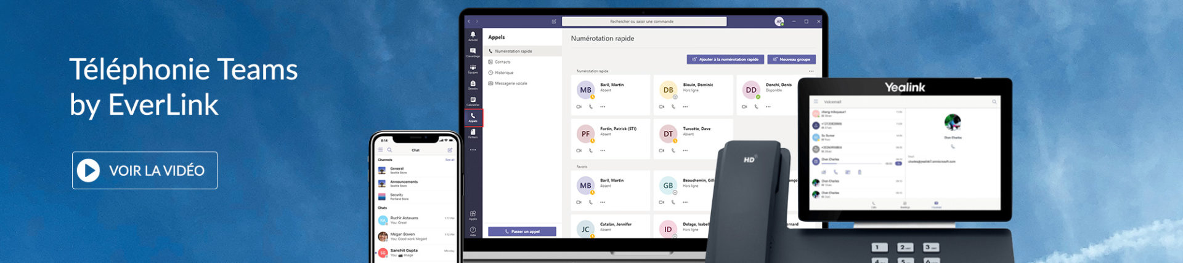Image resolution: width=1183 pixels, height=263 pixels.
Task: Start video call with Turcotte, Dave
Action: [661, 151]
